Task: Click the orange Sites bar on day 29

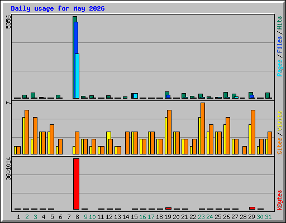Action: coord(253,132)
